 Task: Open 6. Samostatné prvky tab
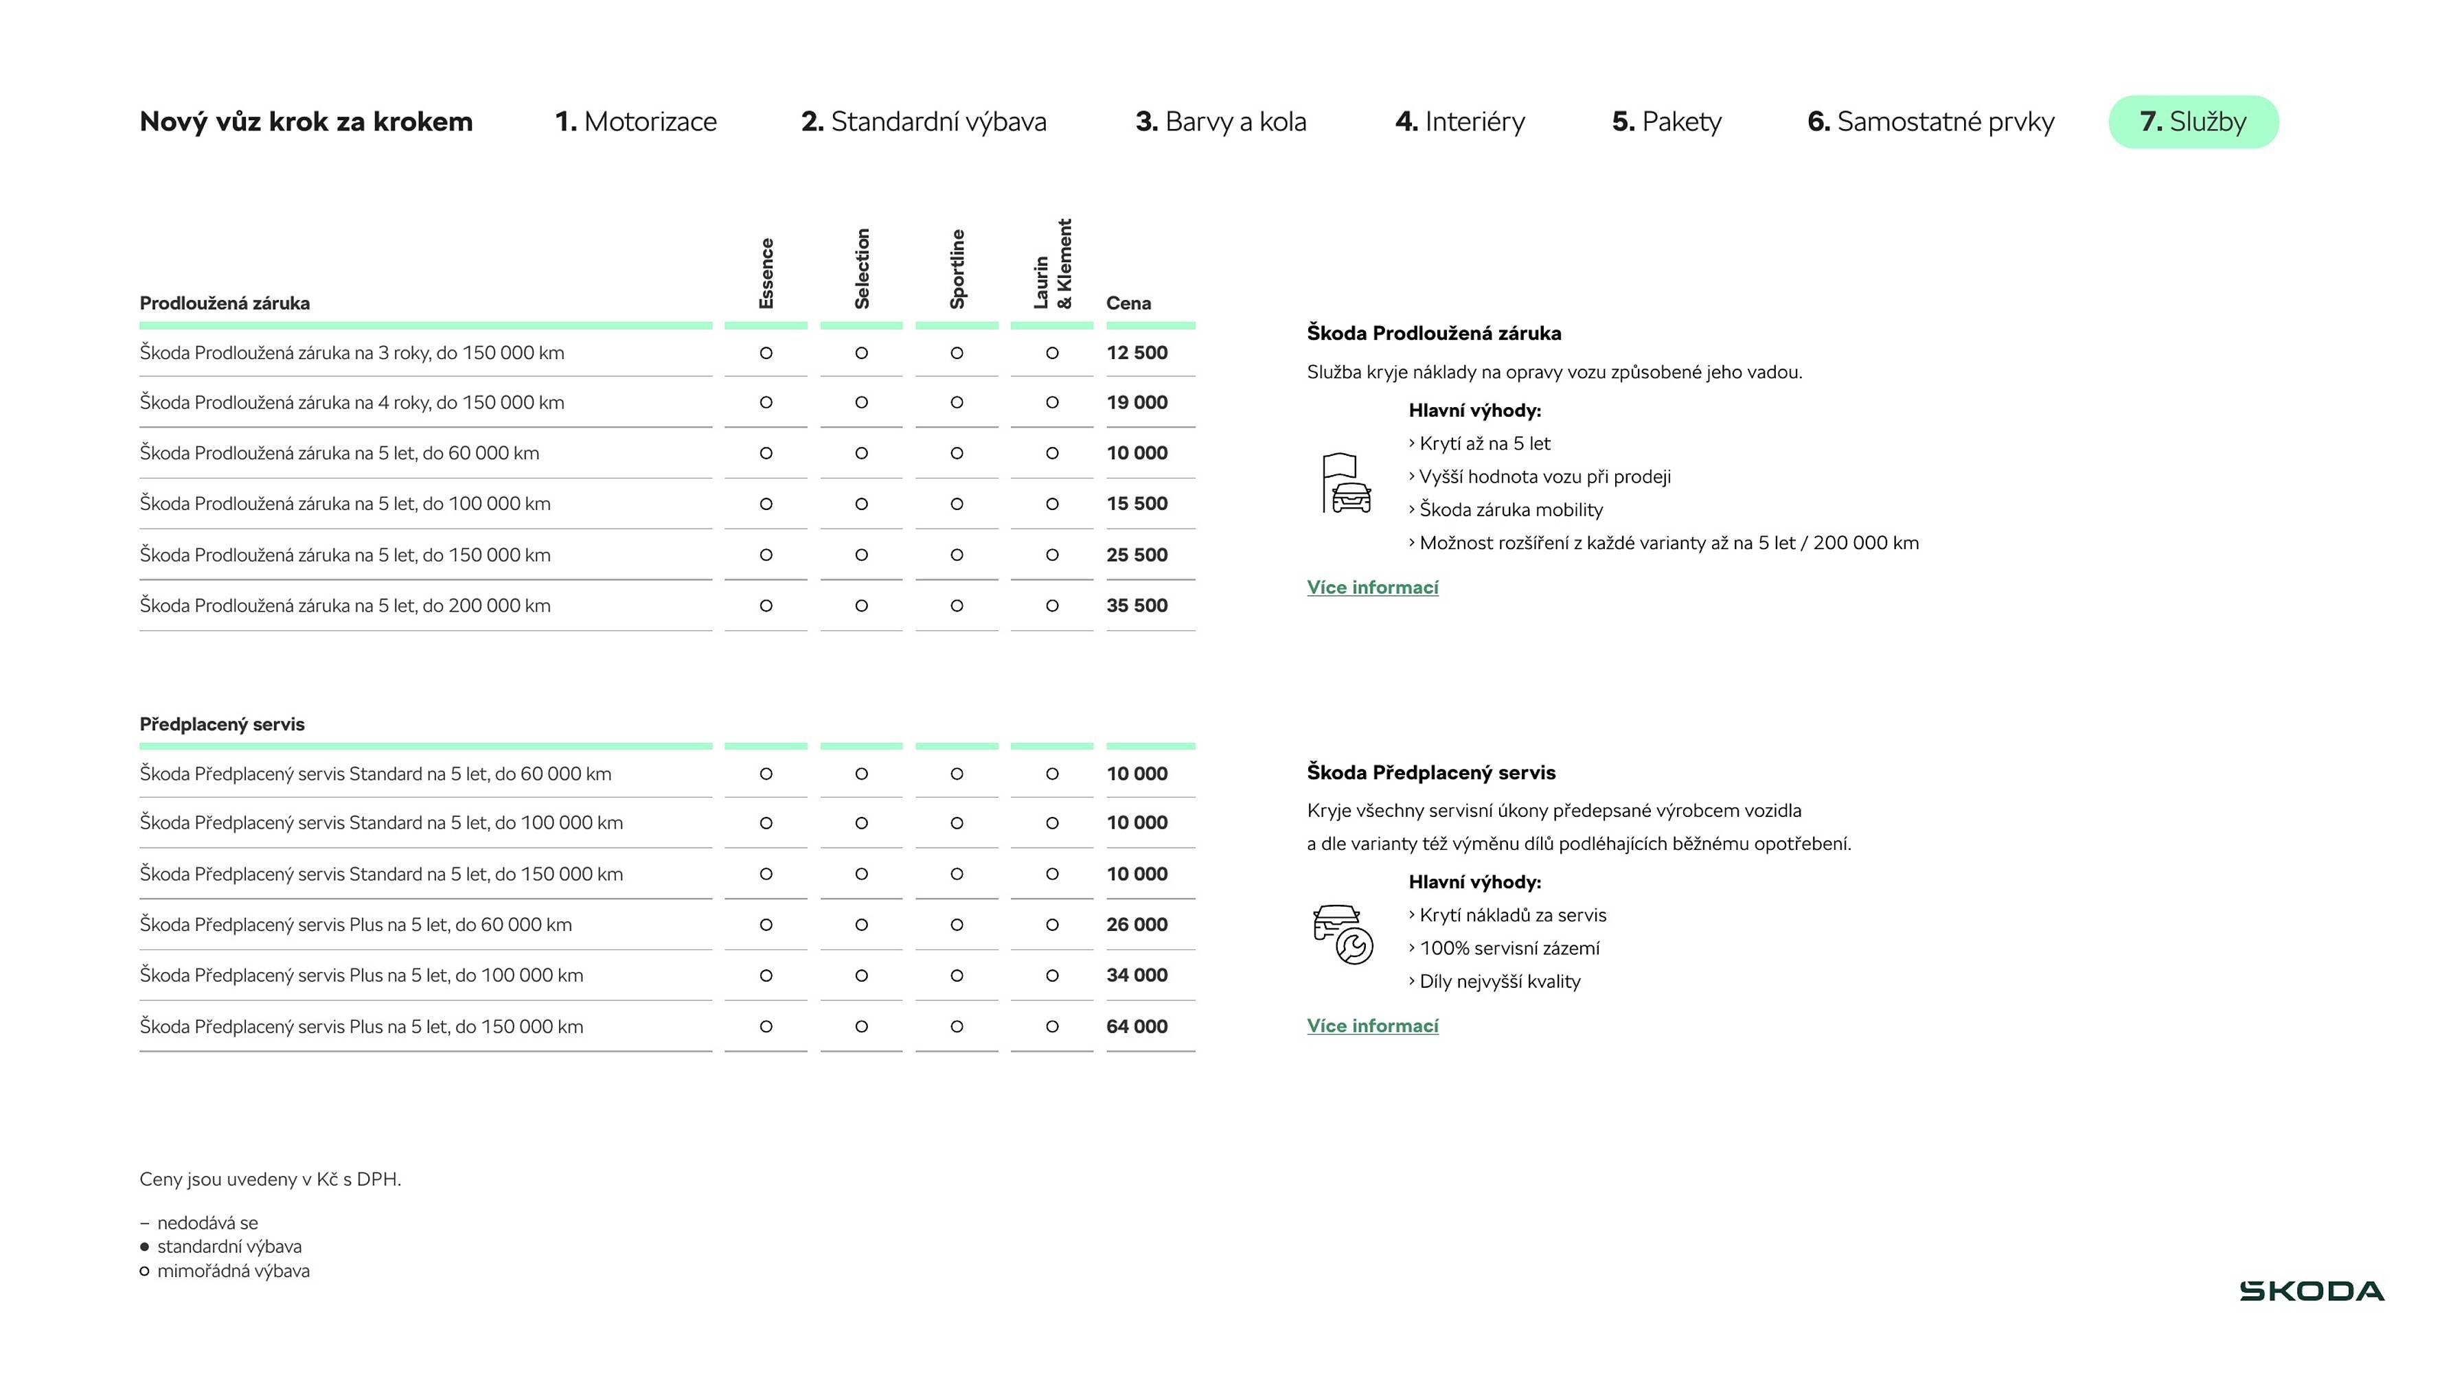click(1930, 122)
